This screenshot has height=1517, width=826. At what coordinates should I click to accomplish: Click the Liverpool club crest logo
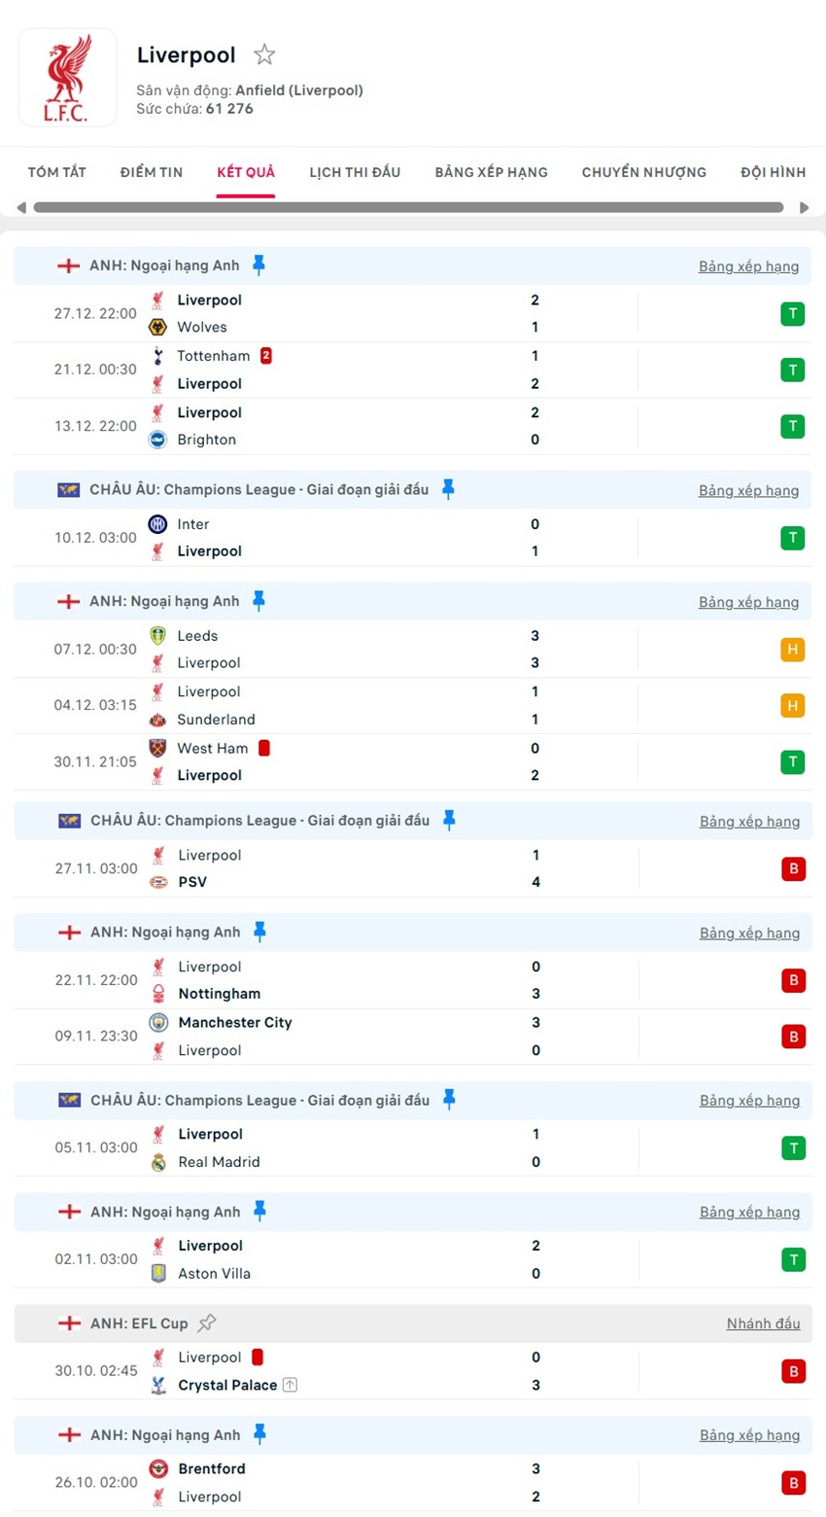click(x=66, y=77)
